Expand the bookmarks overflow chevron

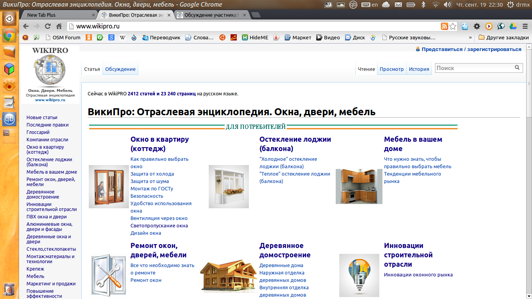tap(470, 38)
